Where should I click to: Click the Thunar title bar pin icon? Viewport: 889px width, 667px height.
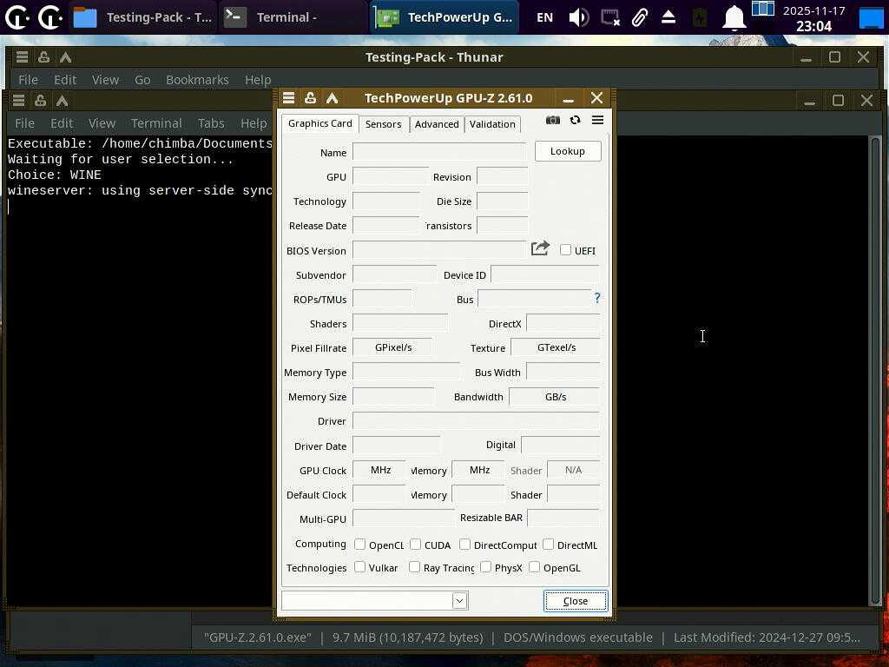[43, 56]
